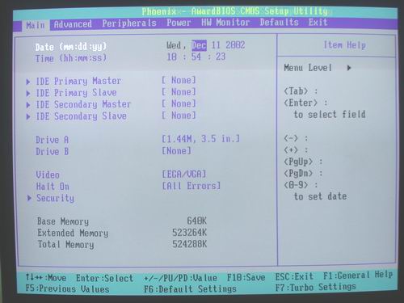Select the IDE Secondary Master None value
Screen dimensions: 404x303
point(179,103)
